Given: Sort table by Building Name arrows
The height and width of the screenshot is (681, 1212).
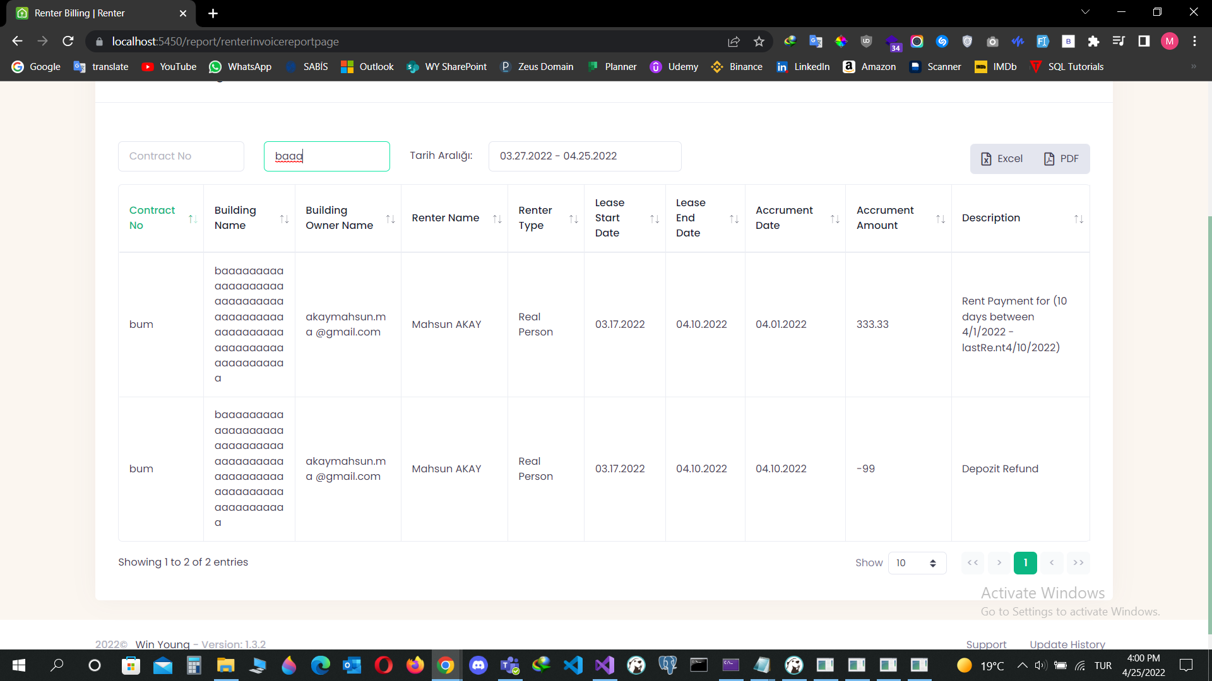Looking at the screenshot, I should coord(284,219).
